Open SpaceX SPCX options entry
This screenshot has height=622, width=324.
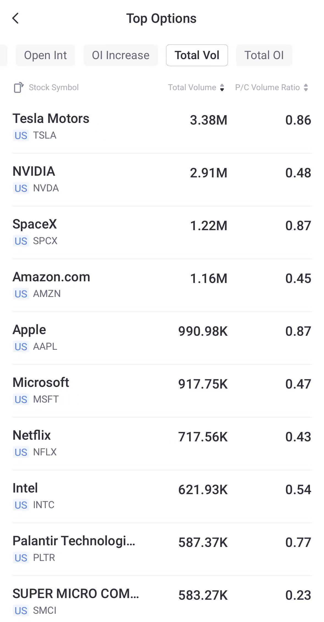162,233
